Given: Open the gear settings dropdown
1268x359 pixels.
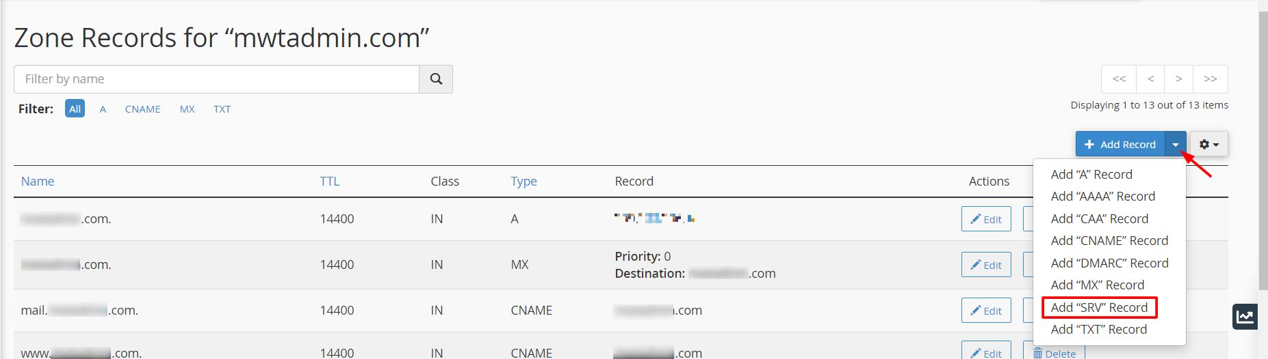Looking at the screenshot, I should (1209, 145).
